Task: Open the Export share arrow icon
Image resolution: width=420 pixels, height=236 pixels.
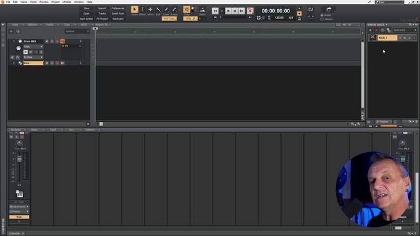Action: pyautogui.click(x=329, y=9)
